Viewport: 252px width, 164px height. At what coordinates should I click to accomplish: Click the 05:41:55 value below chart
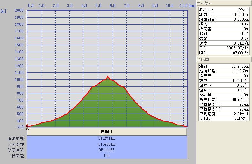point(107,150)
